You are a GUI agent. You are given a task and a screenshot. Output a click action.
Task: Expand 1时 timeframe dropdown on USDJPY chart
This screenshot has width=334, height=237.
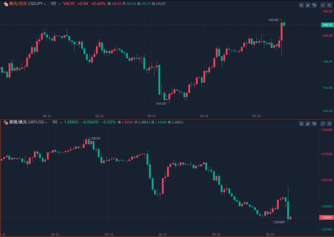click(x=55, y=4)
